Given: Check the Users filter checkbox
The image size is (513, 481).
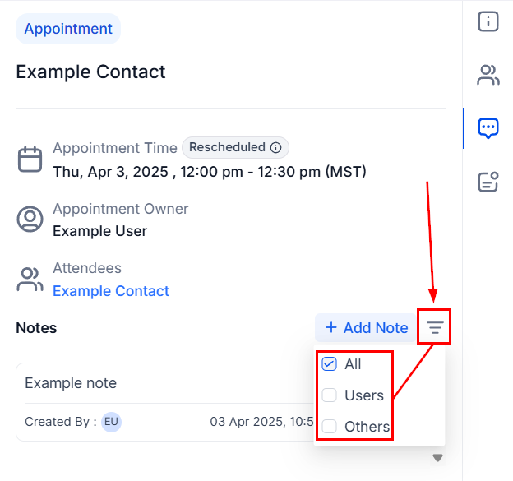Looking at the screenshot, I should tap(329, 395).
